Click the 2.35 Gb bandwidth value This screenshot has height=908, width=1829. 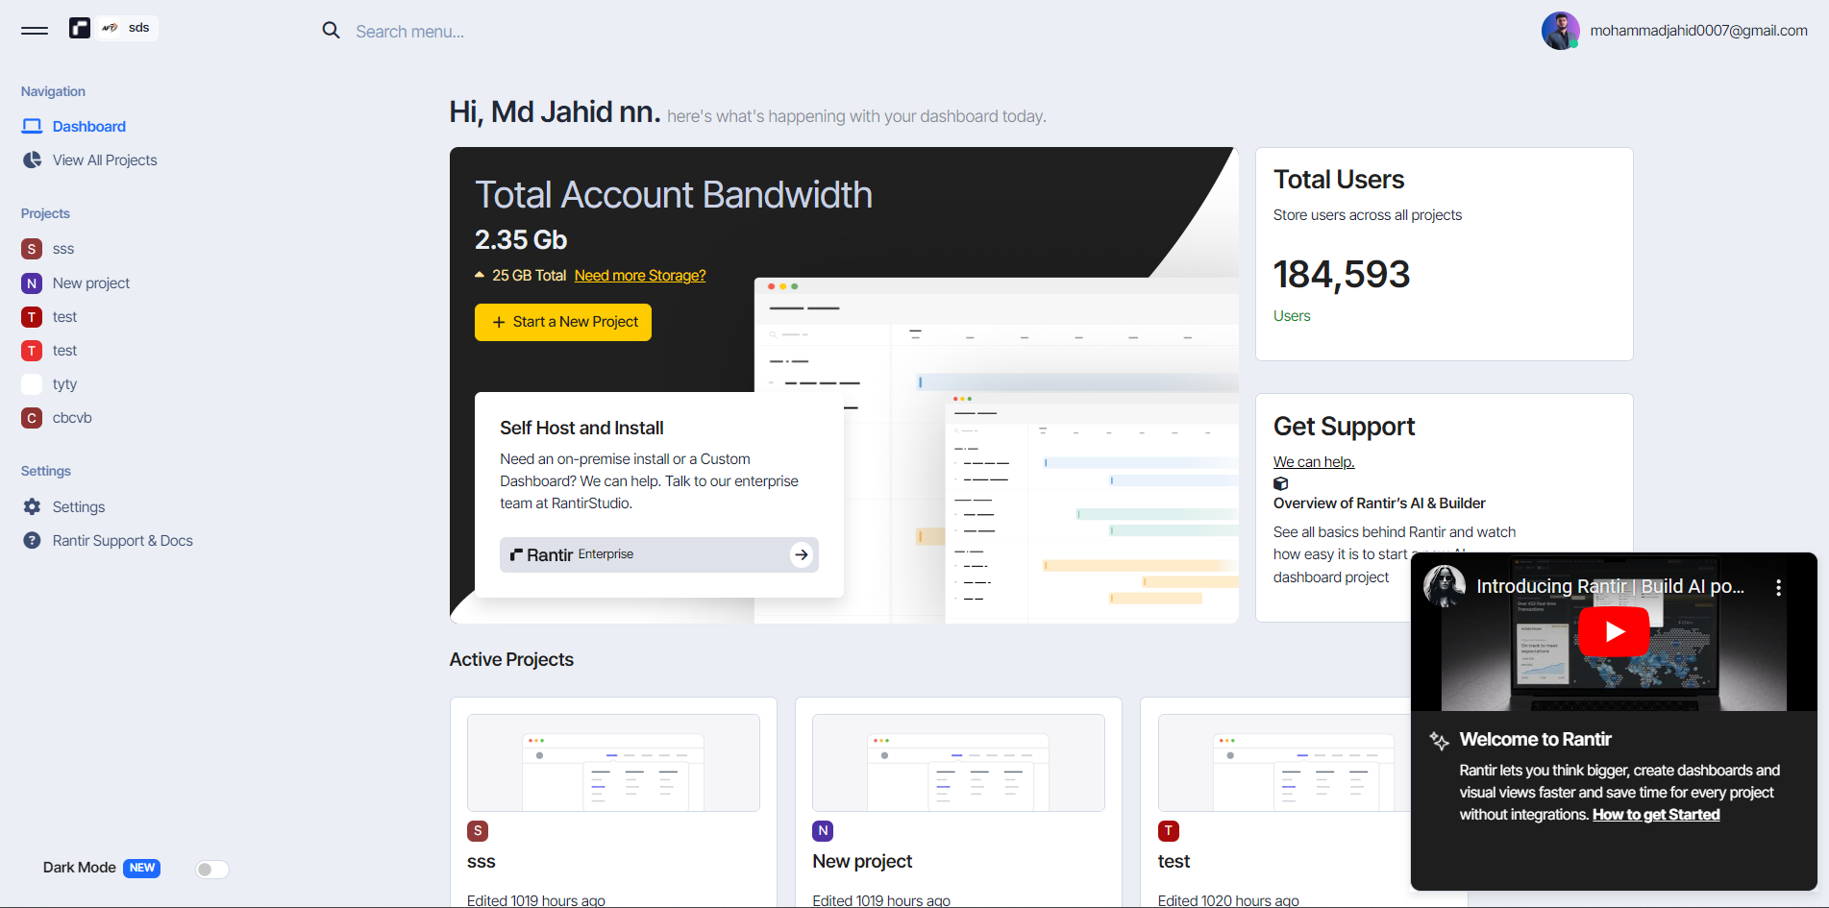pos(521,239)
